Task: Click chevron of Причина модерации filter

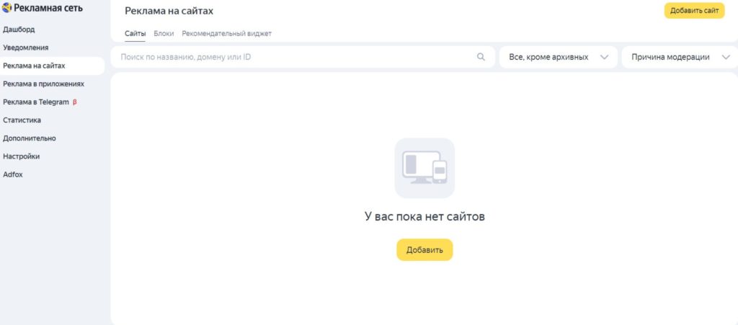Action: [725, 58]
